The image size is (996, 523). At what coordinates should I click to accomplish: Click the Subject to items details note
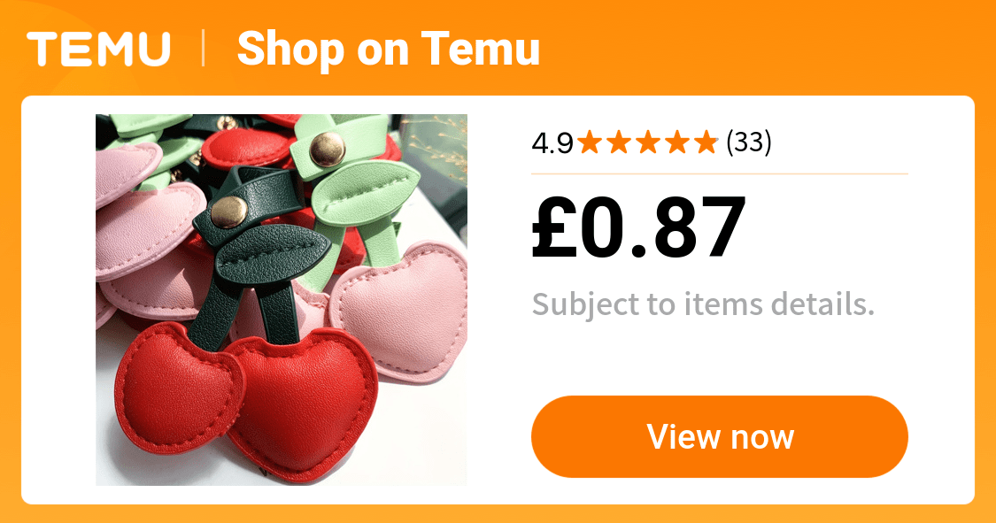703,304
